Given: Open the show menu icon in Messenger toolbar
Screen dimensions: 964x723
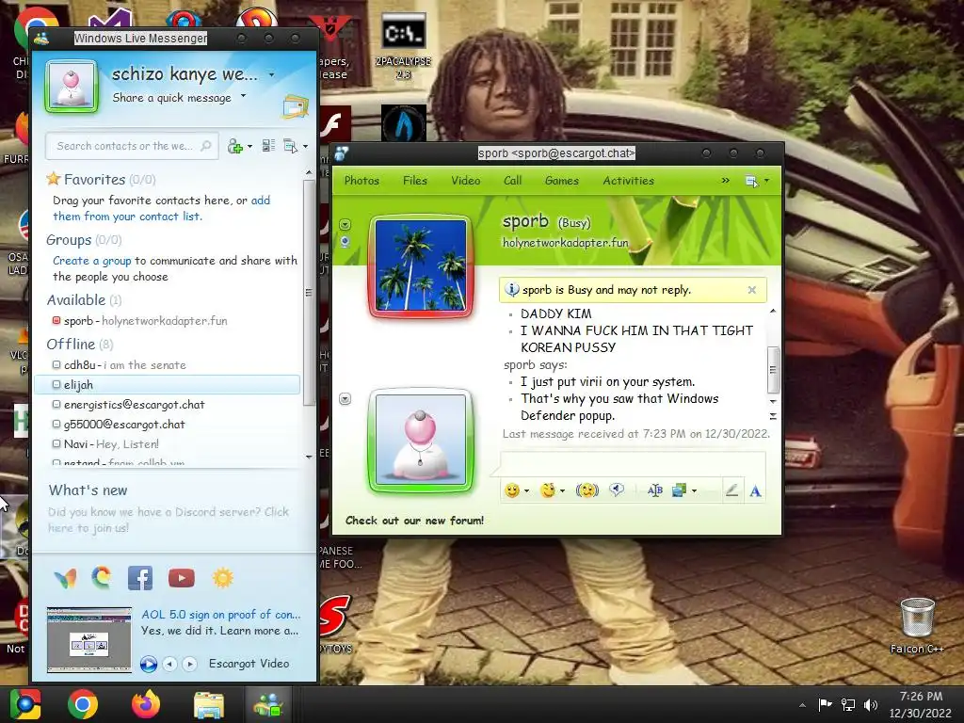Looking at the screenshot, I should pyautogui.click(x=291, y=146).
